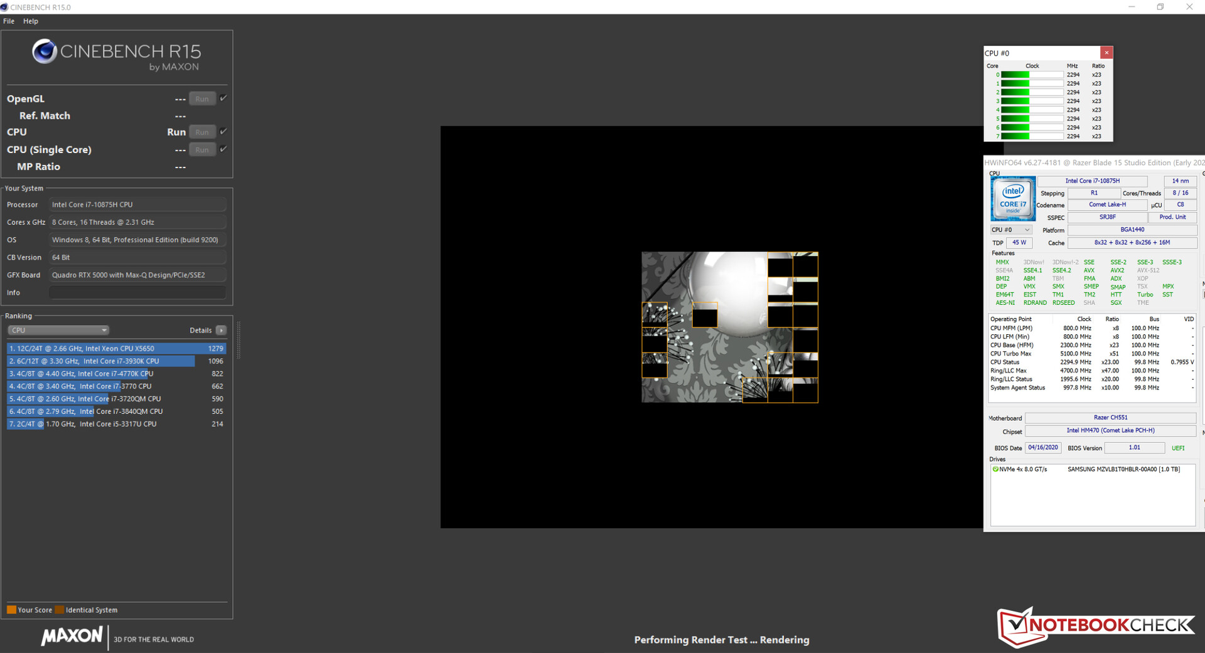Click the Run button for OpenGL
Image resolution: width=1205 pixels, height=653 pixels.
202,99
